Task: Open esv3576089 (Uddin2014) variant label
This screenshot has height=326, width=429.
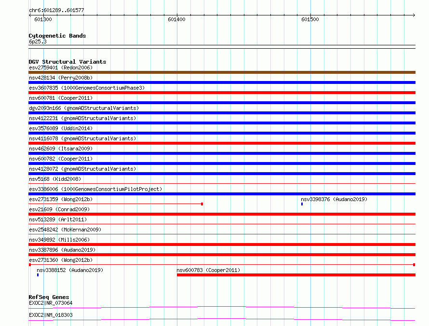Action: [61, 128]
